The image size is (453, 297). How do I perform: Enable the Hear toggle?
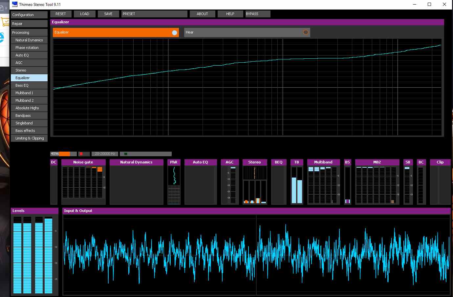point(306,32)
